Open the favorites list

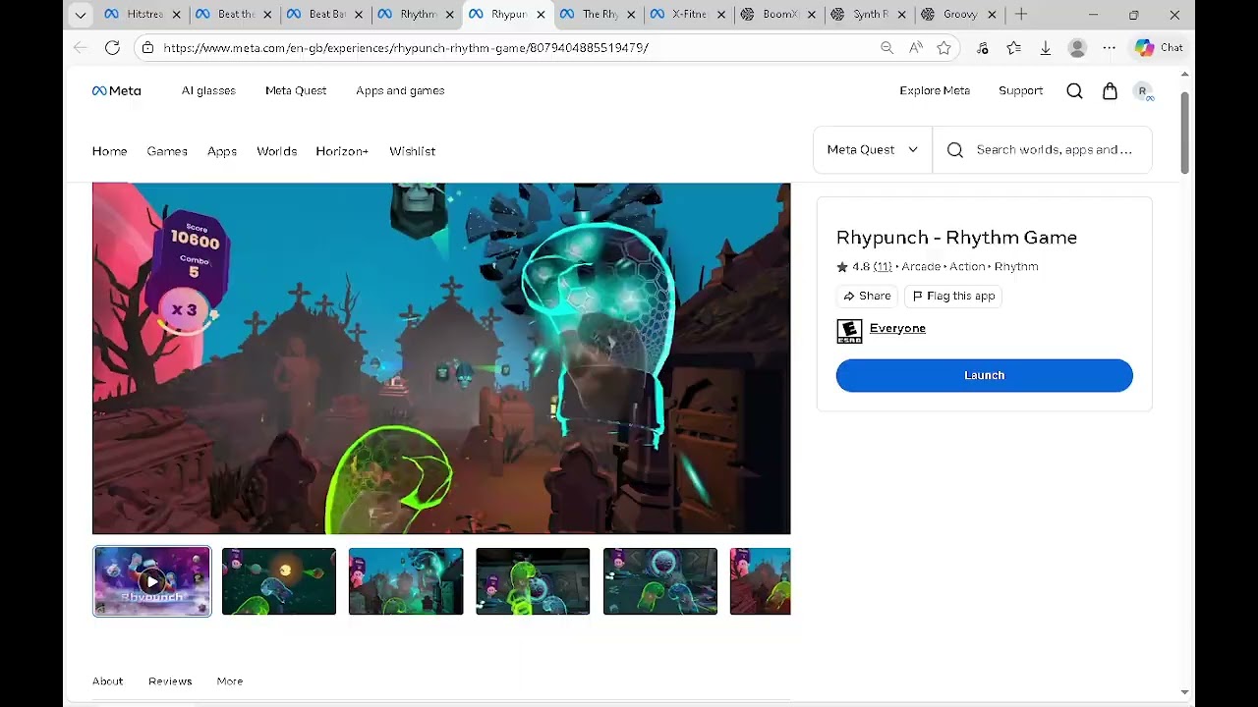[x=1014, y=47]
